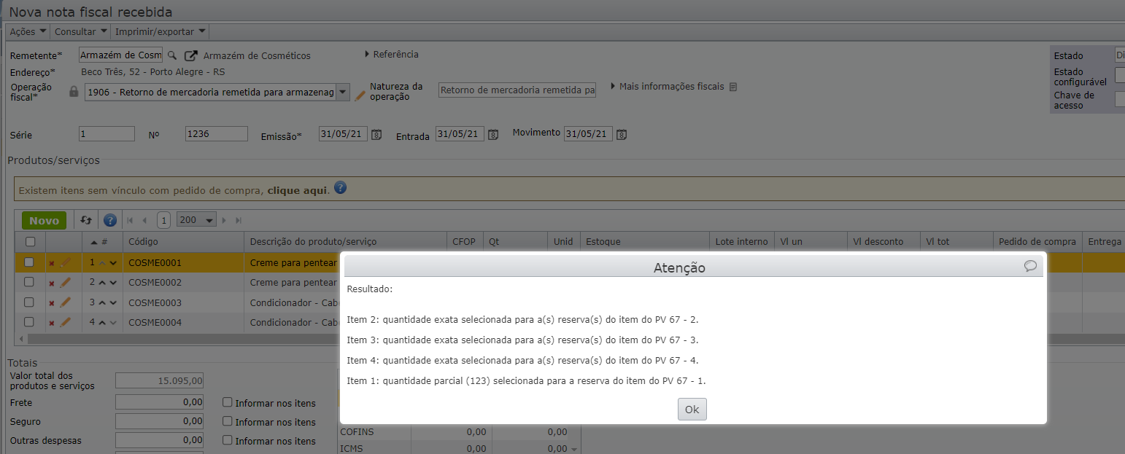Check the checkbox for row COSME0003

point(29,302)
